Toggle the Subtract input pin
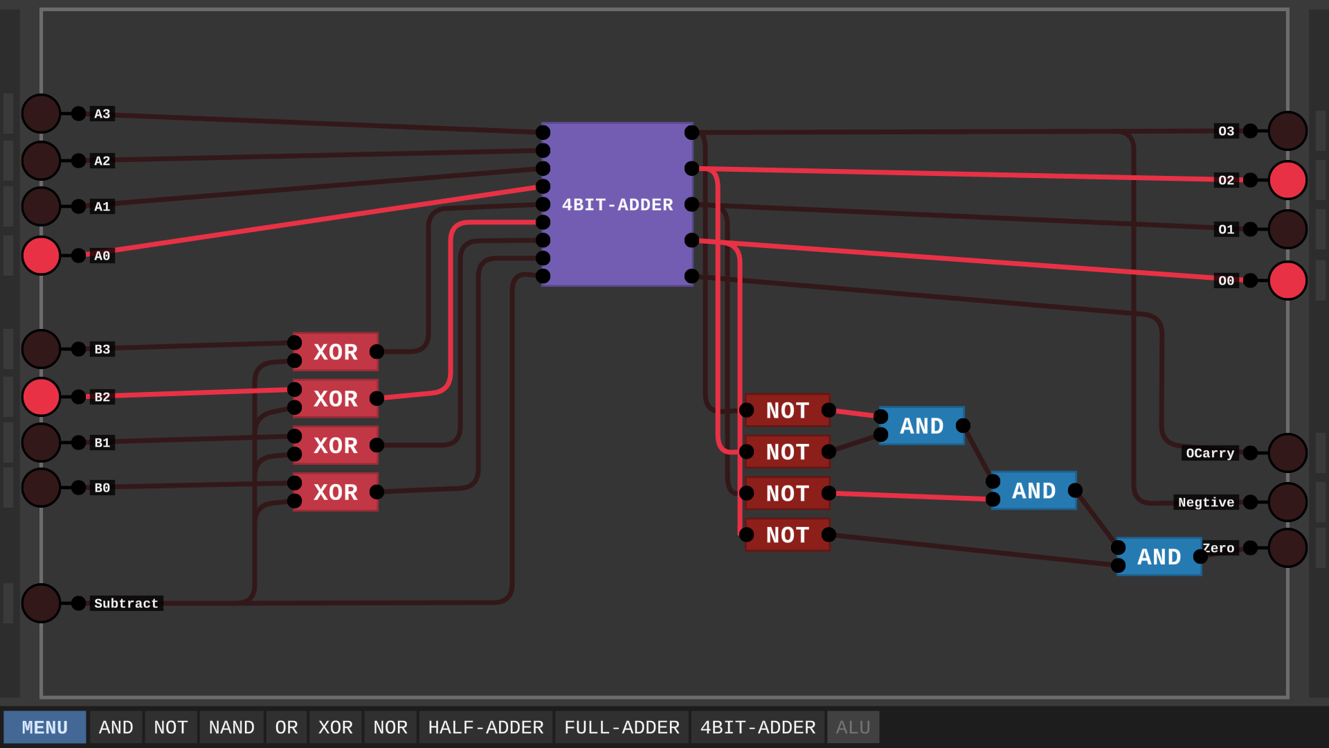This screenshot has height=748, width=1329. tap(41, 603)
